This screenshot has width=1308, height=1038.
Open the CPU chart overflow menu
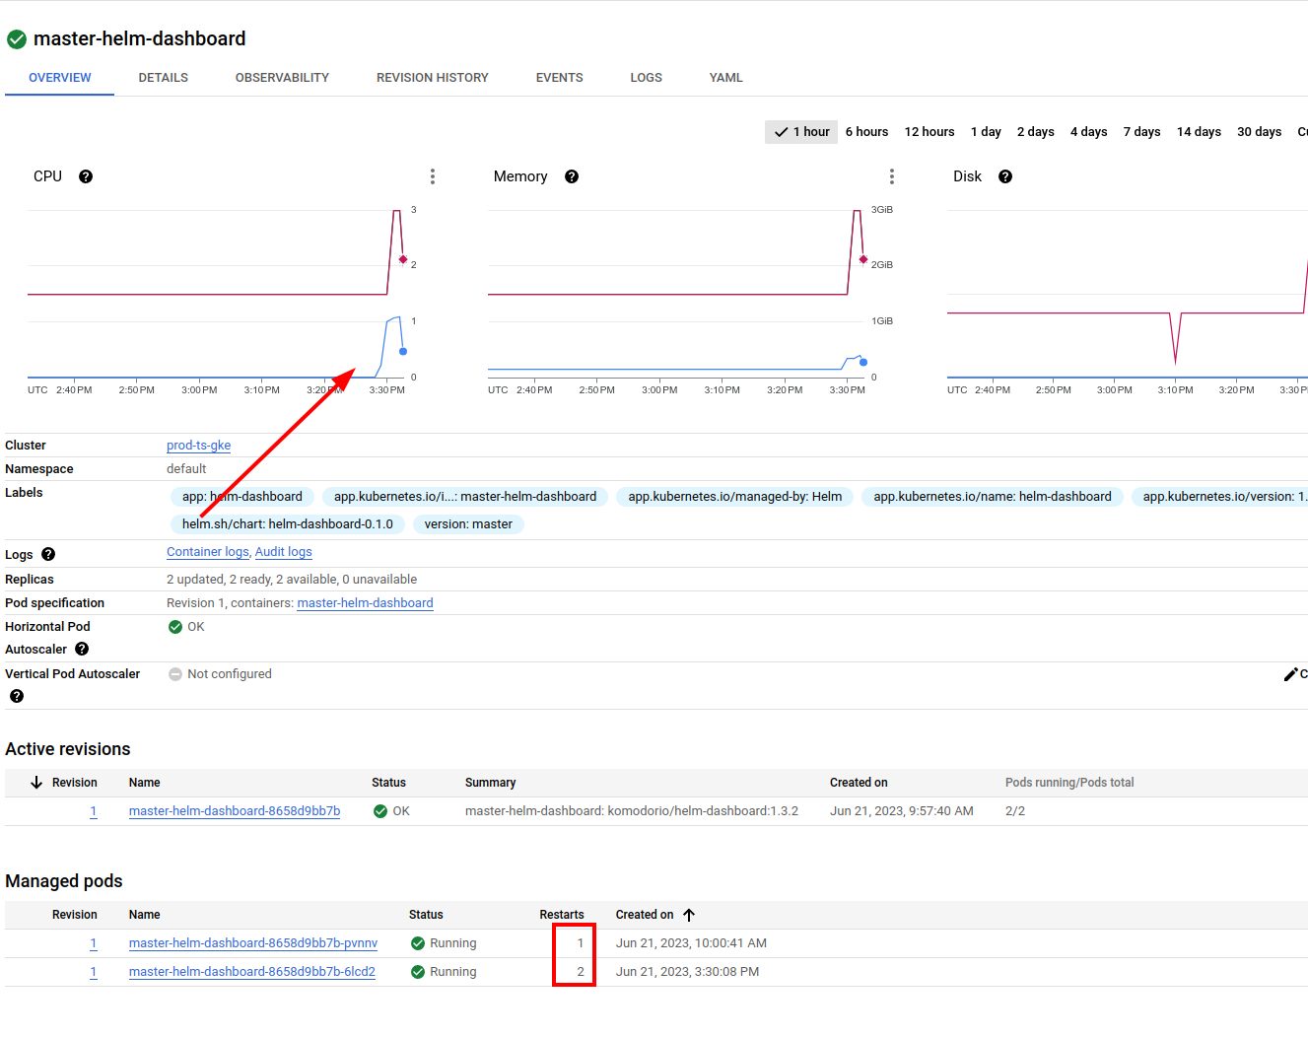click(x=433, y=176)
